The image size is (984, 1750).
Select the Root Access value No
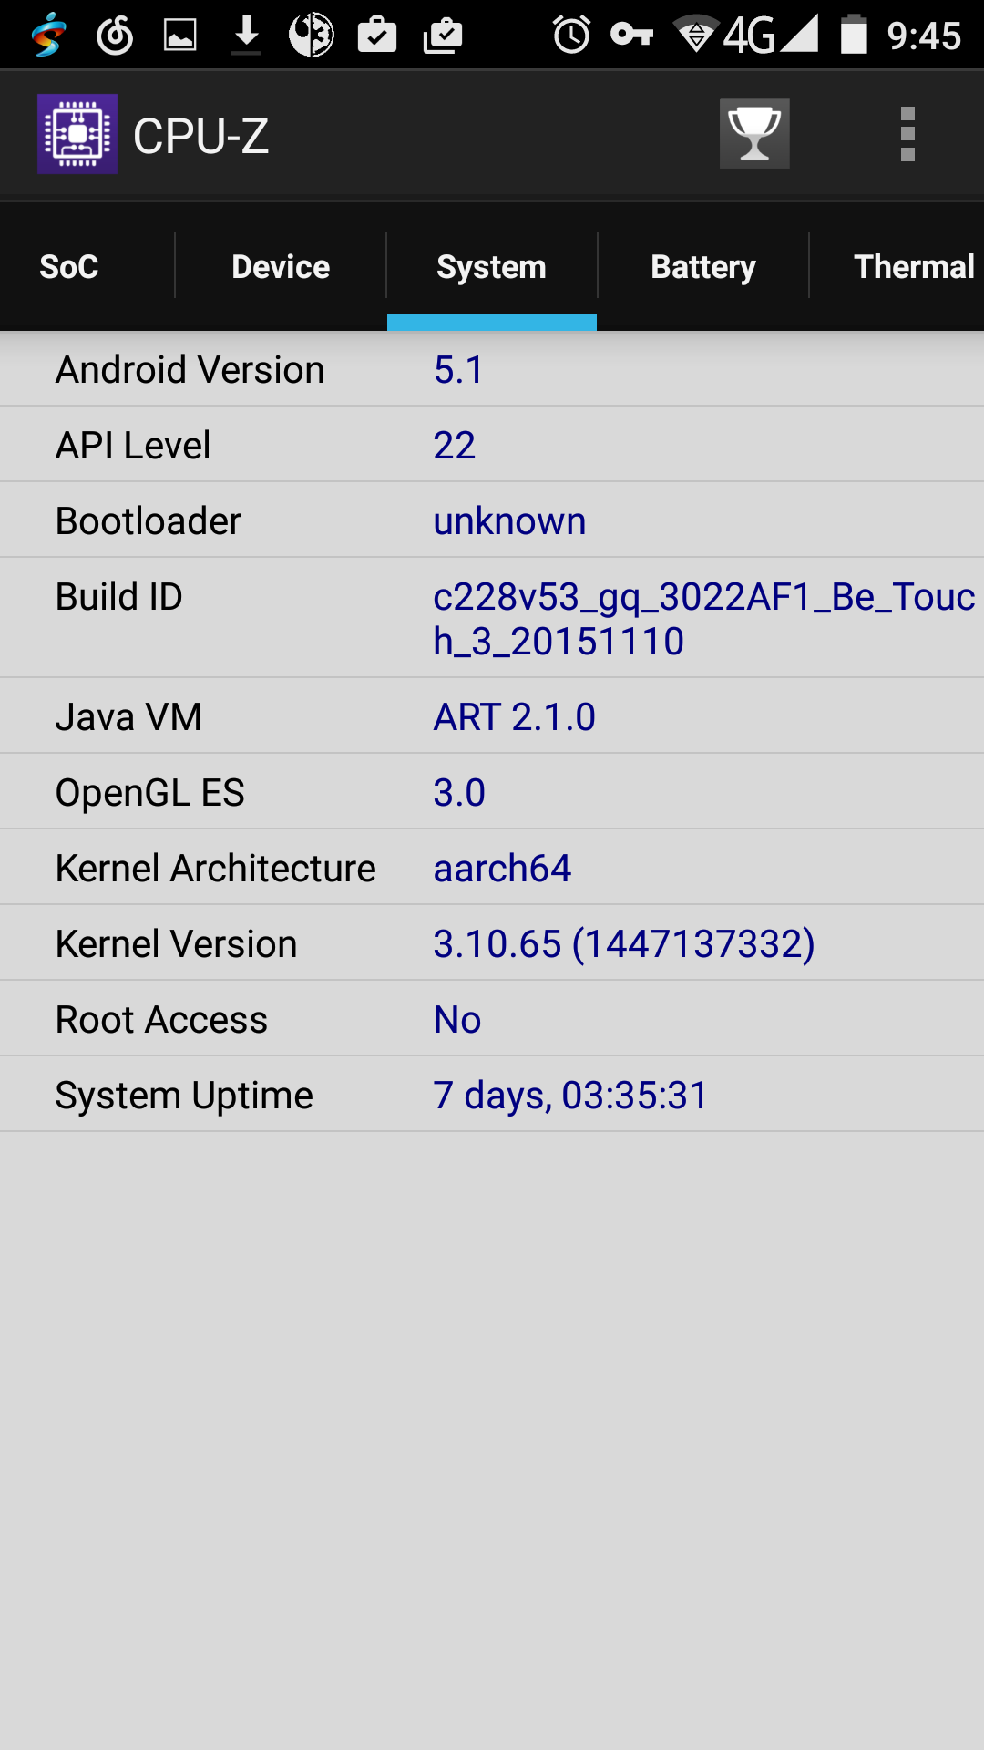[x=457, y=1020]
